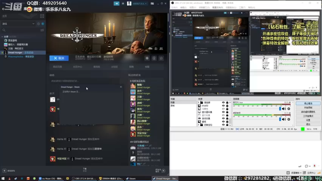Open friends and chat plus icon
Viewport: 322px width, 181px height.
pyautogui.click(x=163, y=171)
